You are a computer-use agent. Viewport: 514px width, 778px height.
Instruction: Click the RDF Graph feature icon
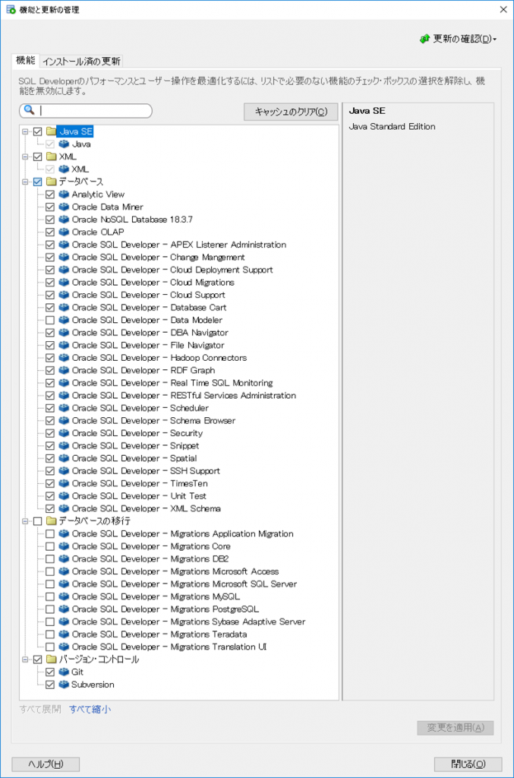[64, 370]
